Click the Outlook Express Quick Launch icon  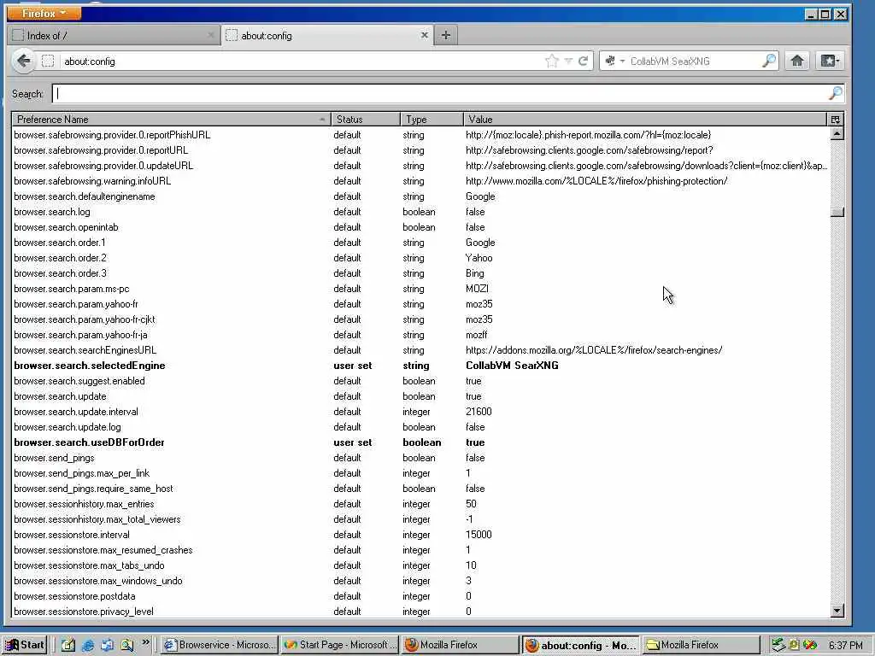click(107, 645)
